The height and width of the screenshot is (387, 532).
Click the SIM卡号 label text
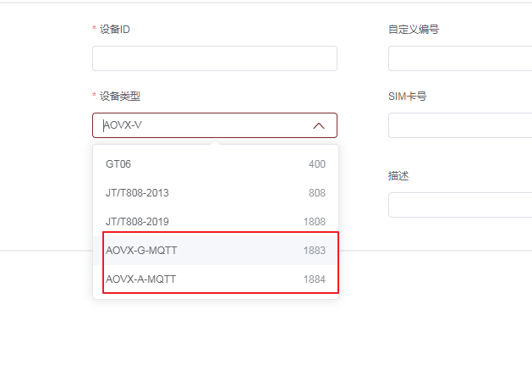(x=407, y=97)
